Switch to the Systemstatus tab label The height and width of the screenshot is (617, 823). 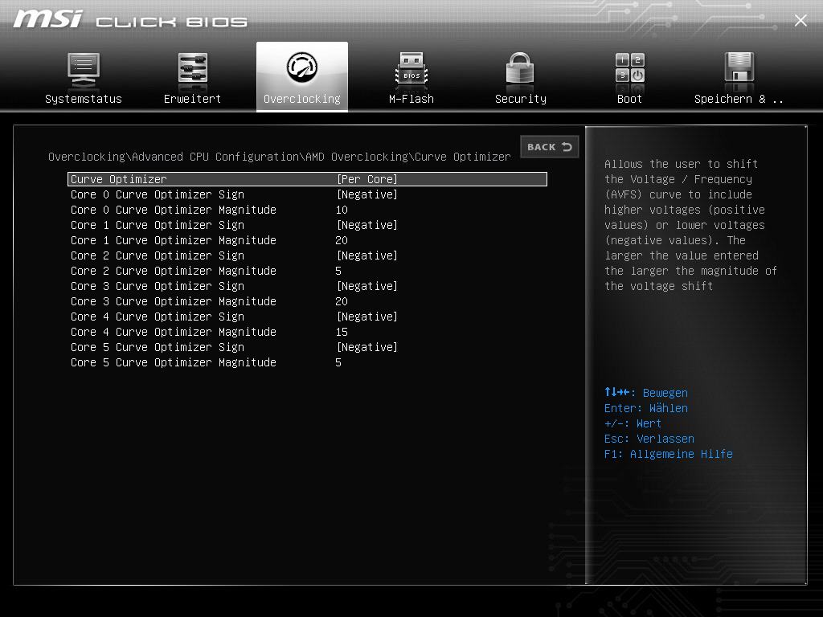(x=84, y=99)
